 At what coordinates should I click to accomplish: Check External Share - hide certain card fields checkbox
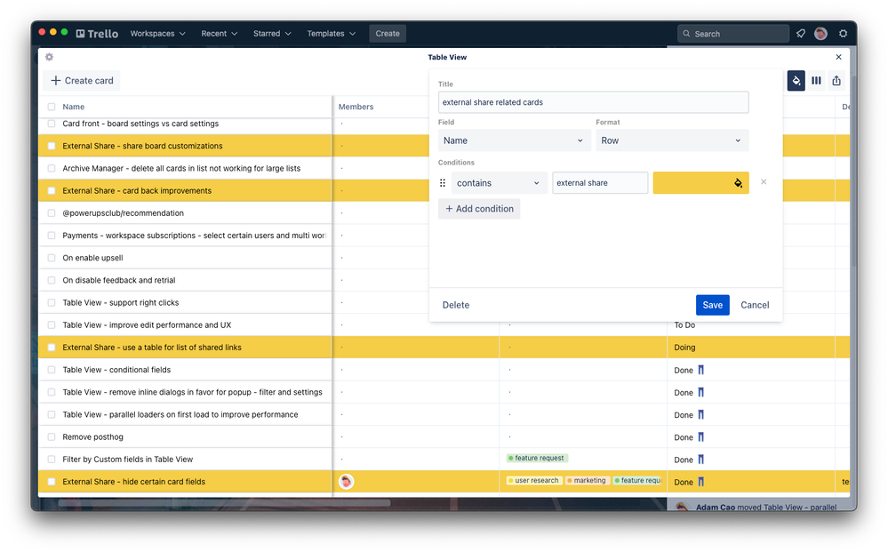point(52,481)
